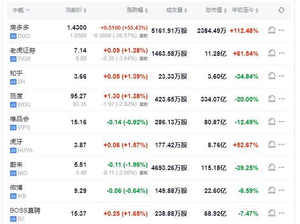The width and height of the screenshot is (300, 224).
Task: Click current price 1.4300
Action: [77, 27]
